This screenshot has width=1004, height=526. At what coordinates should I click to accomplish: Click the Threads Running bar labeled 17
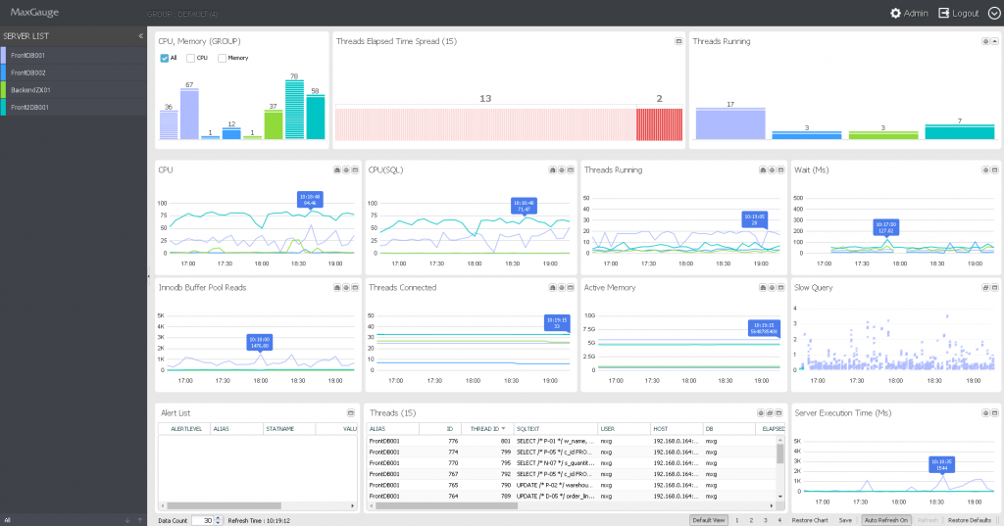[x=730, y=123]
